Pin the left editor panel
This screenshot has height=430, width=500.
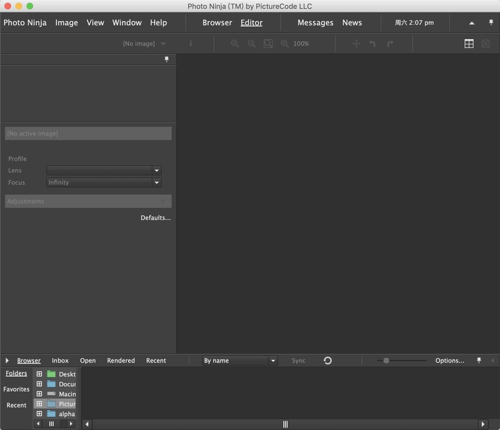pos(166,59)
